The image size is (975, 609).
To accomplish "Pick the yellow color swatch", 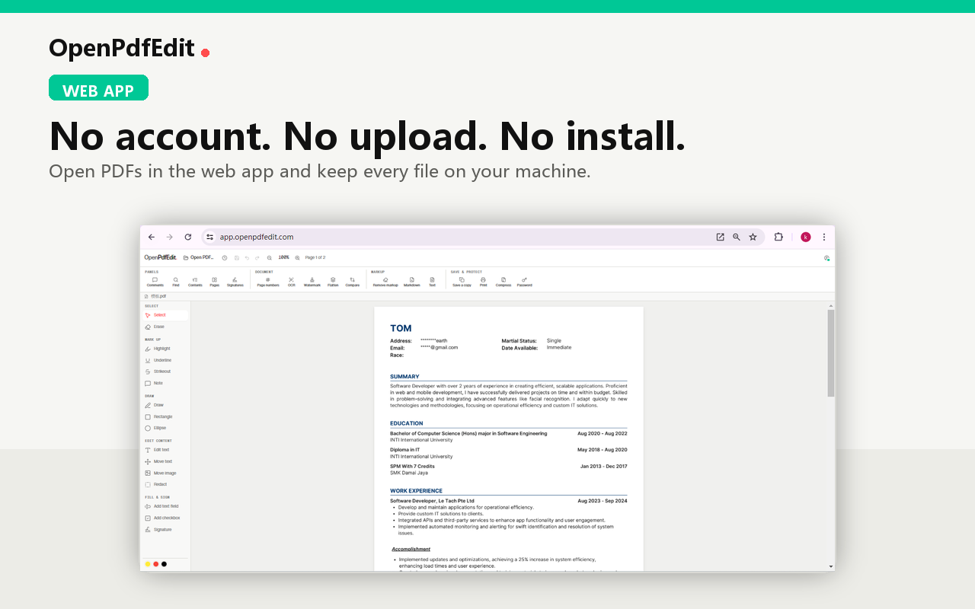I will tap(148, 564).
